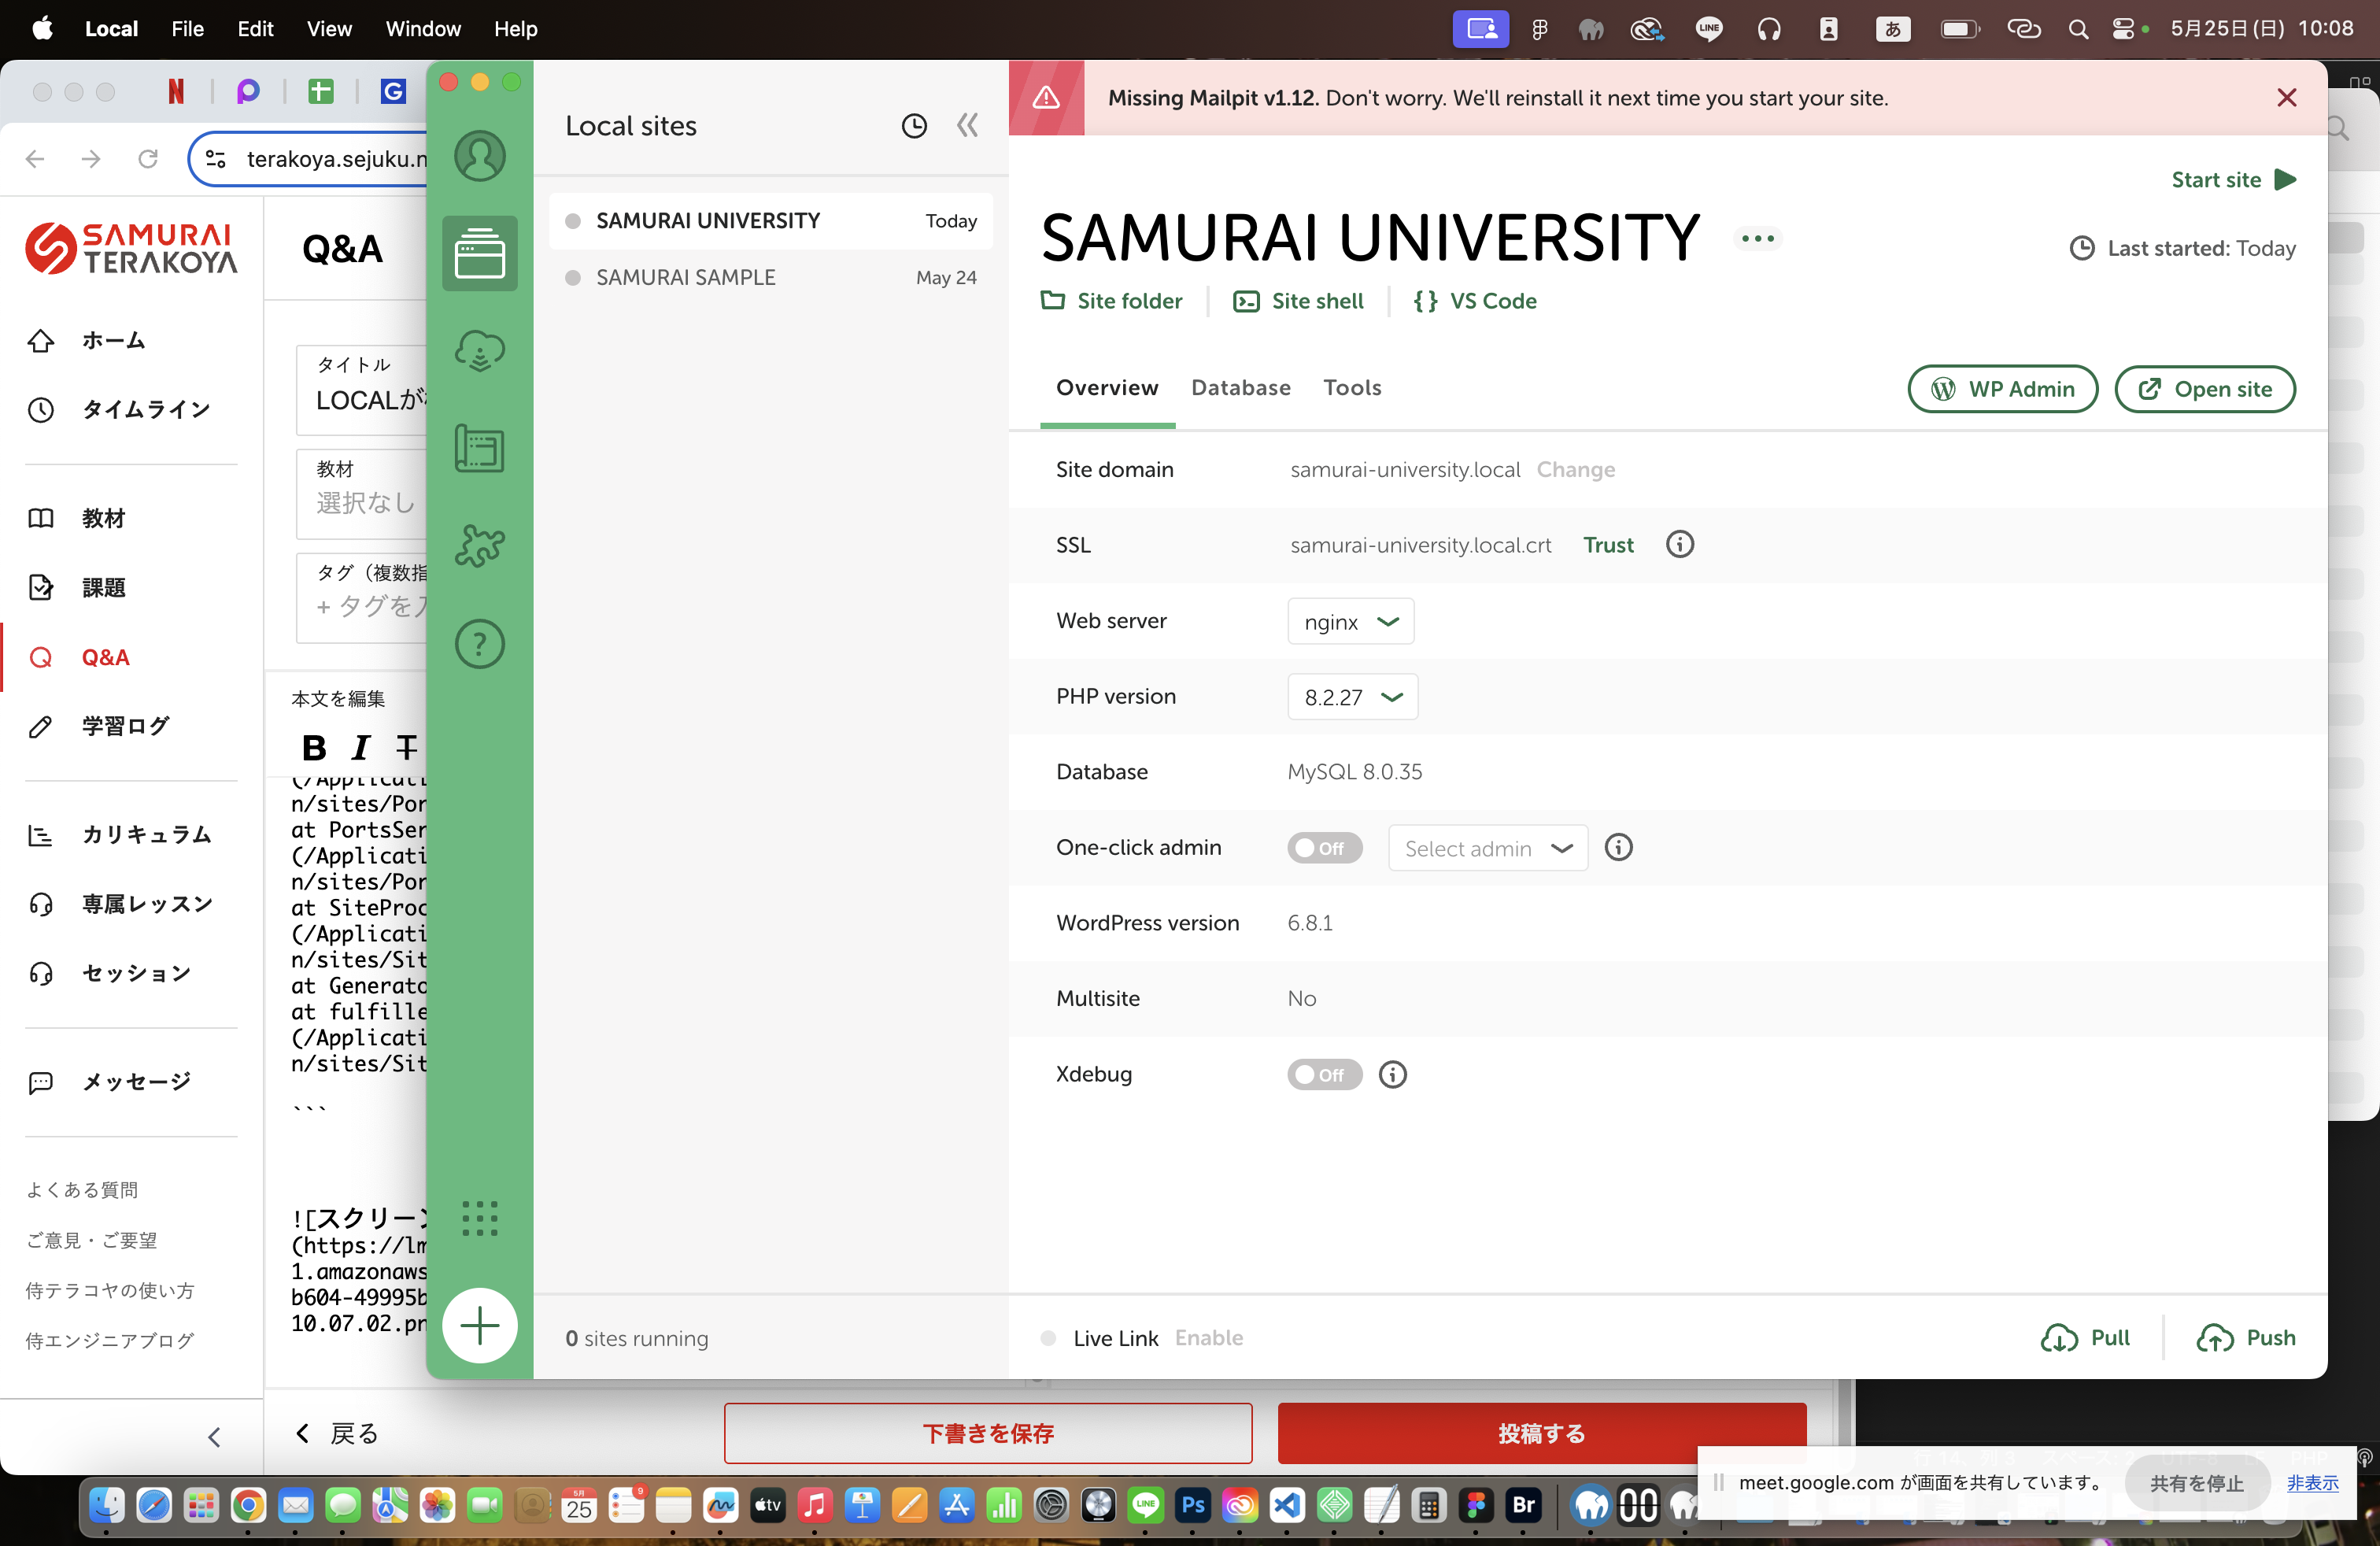Toggle italic in the Q&A editor

[x=361, y=747]
